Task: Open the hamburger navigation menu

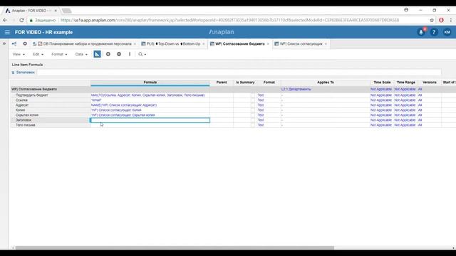Action: pyautogui.click(x=7, y=32)
